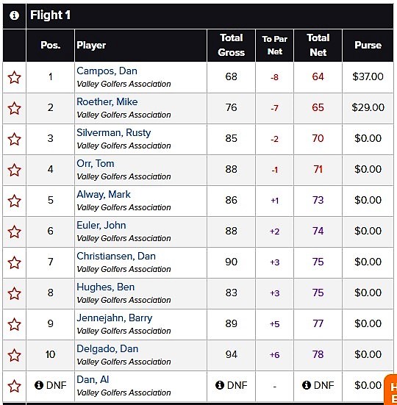The image size is (397, 405).
Task: Click the To Par Net column header
Action: coord(274,45)
